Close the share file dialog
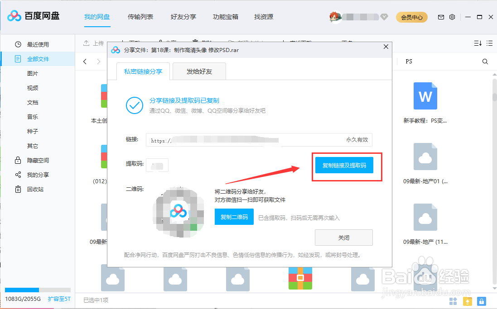The image size is (497, 309). (x=386, y=47)
